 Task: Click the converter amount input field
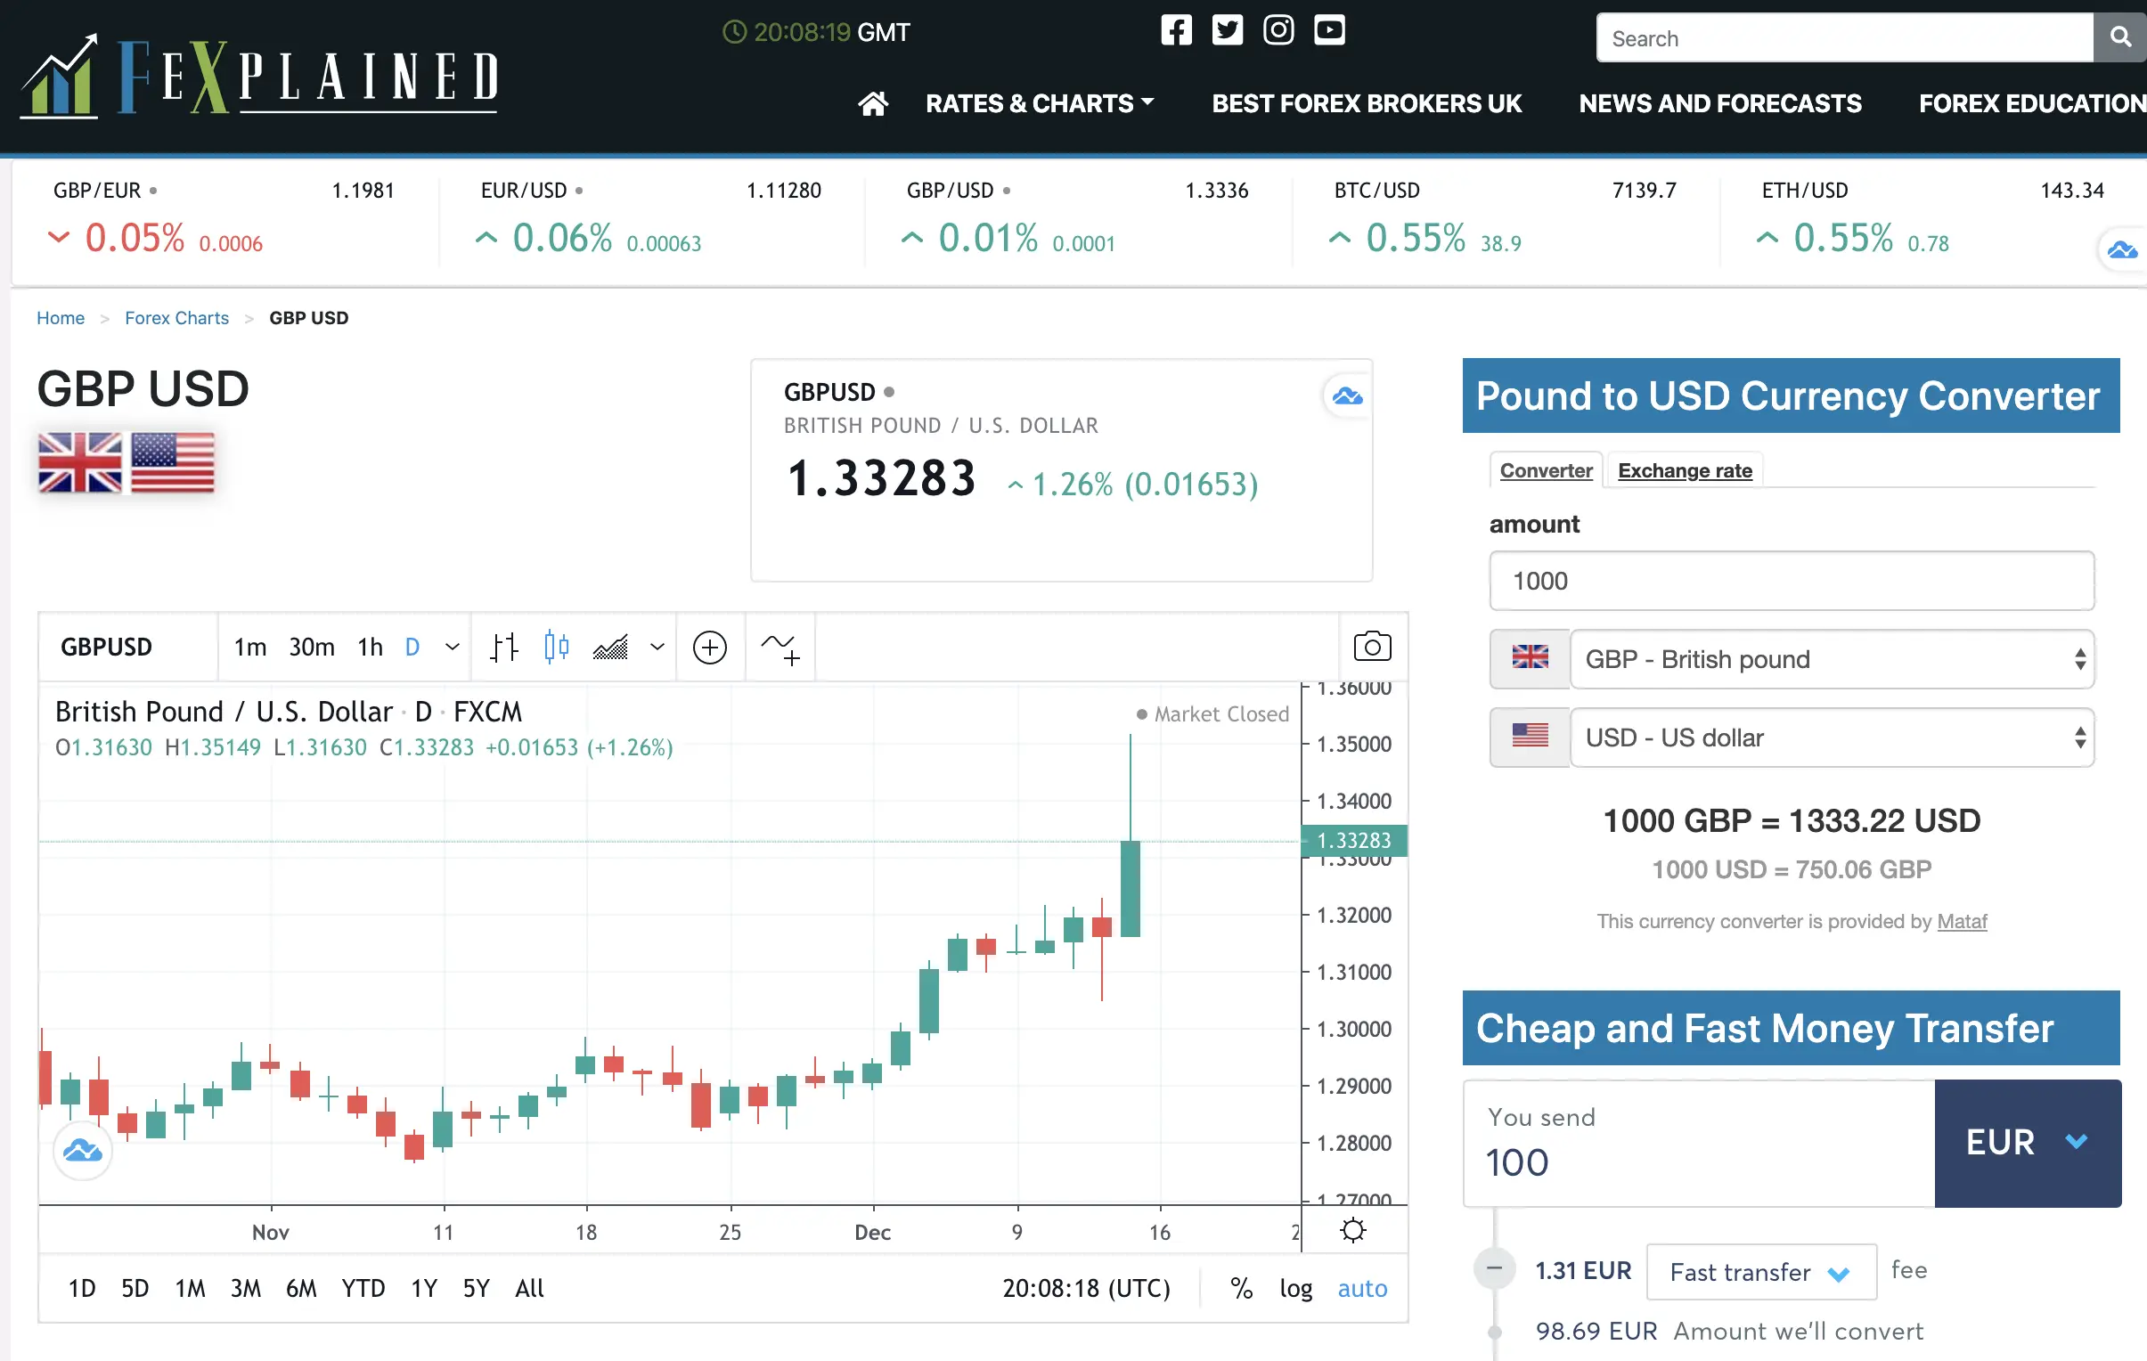(1792, 581)
